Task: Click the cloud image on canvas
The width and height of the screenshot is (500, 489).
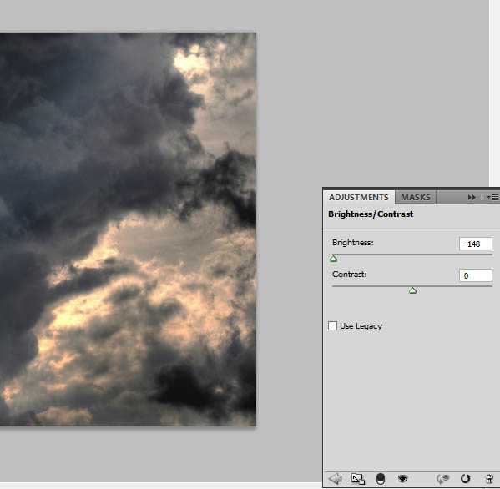Action: click(x=128, y=229)
